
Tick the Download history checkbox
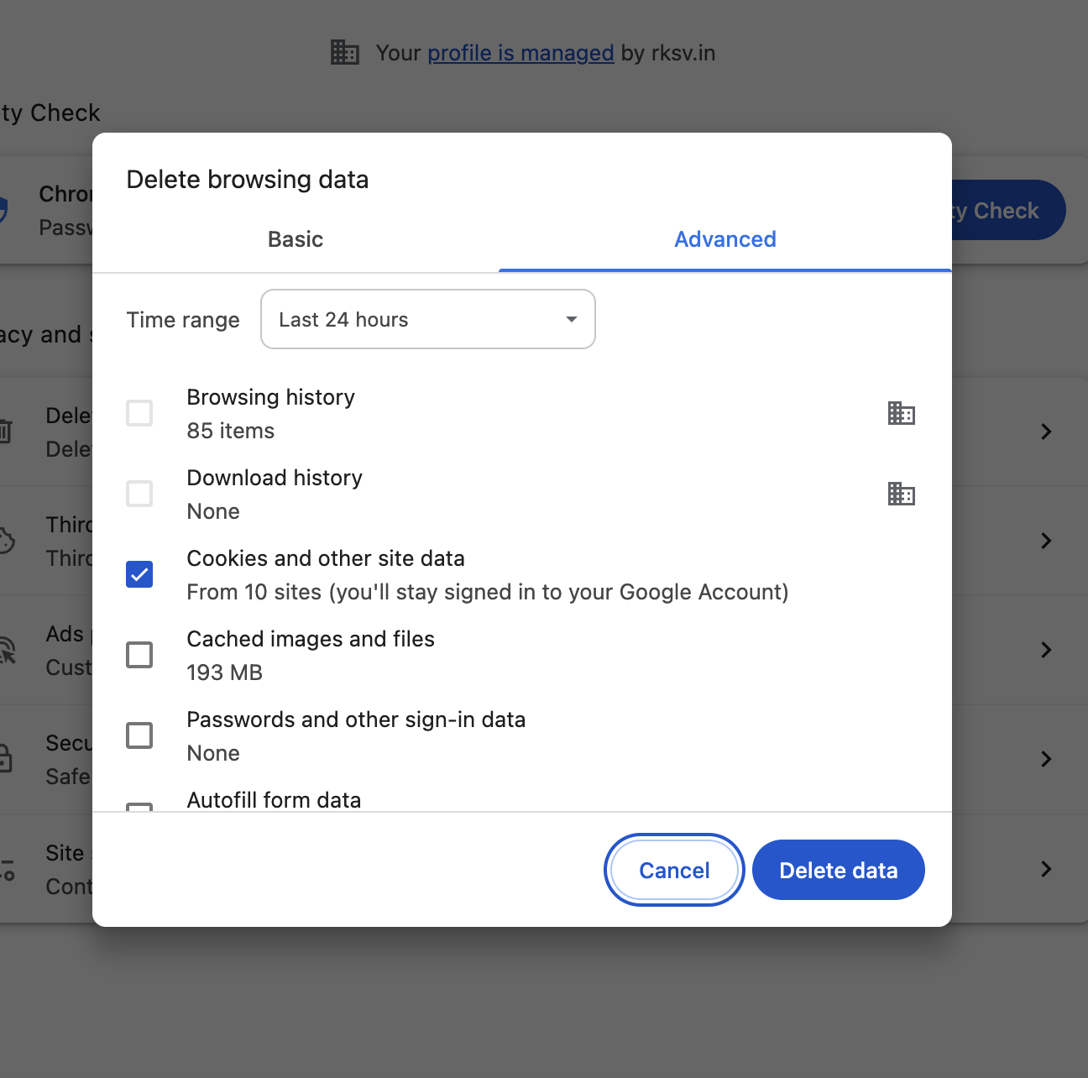point(139,494)
